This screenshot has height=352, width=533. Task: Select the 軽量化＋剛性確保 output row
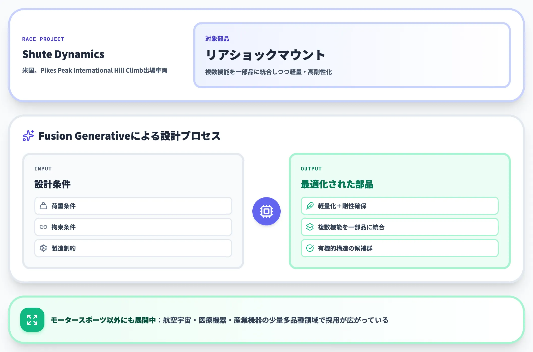click(x=400, y=206)
